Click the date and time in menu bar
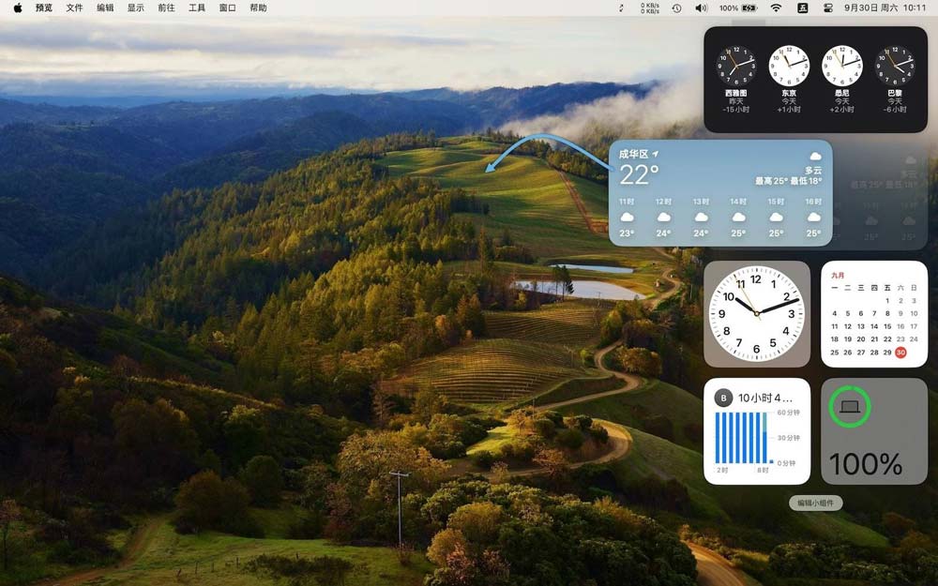The image size is (938, 586). [887, 8]
